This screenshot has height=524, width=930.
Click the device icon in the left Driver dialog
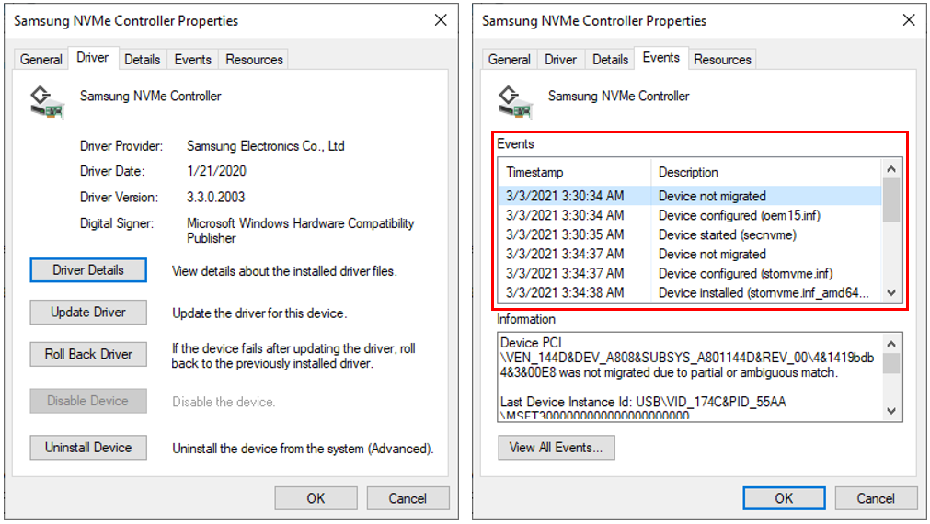tap(46, 102)
